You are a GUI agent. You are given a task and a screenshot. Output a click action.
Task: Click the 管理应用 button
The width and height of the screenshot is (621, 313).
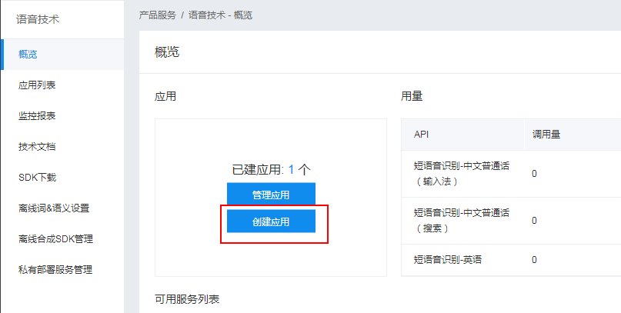271,195
